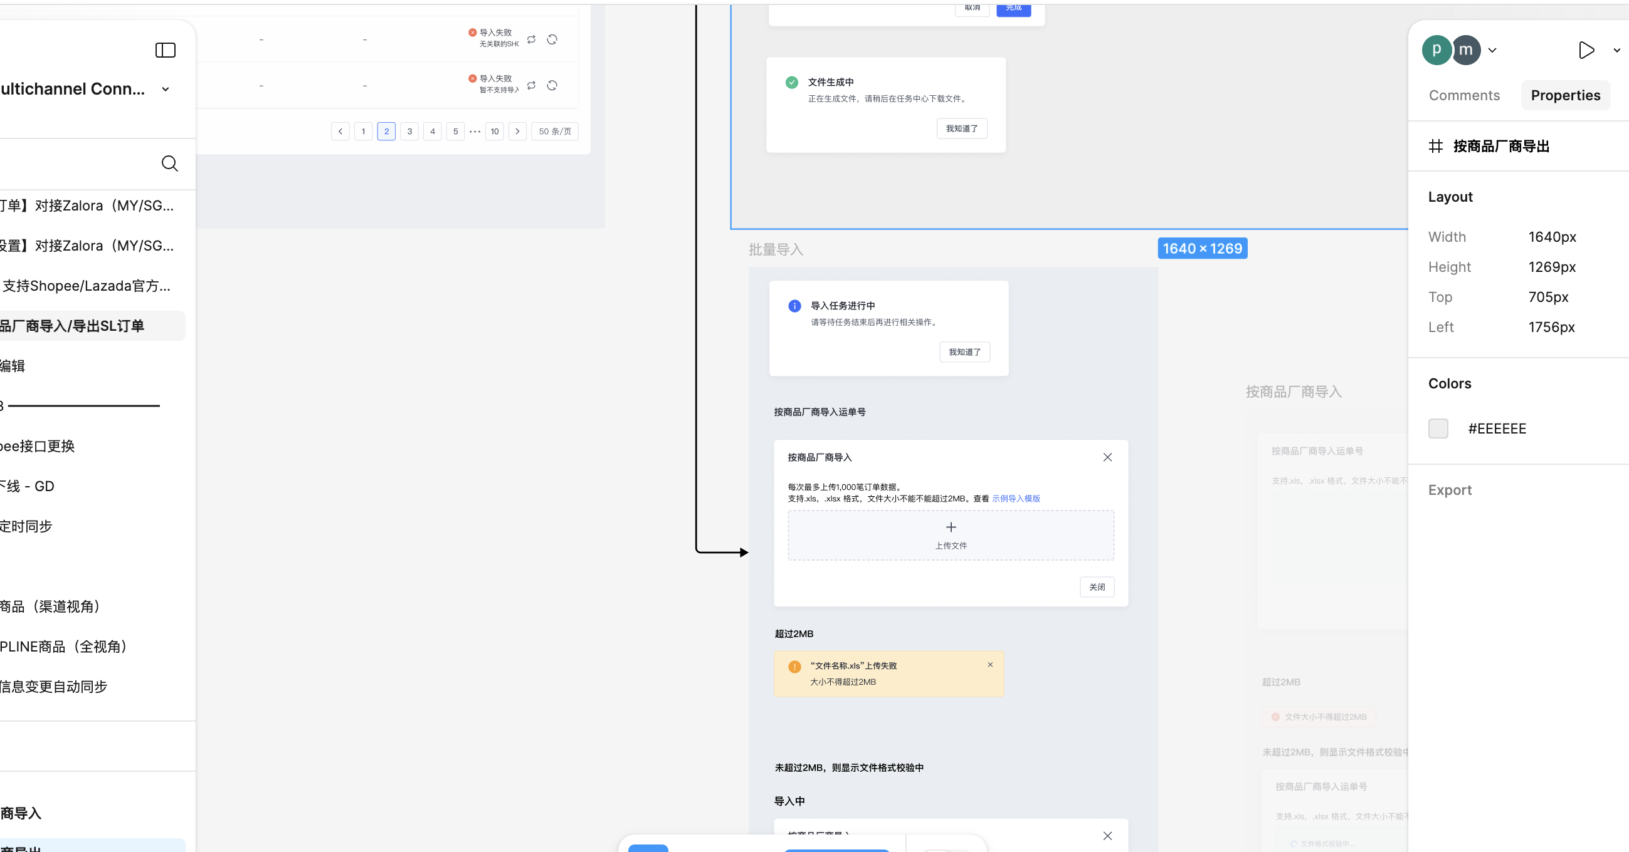Click the play prototype icon
This screenshot has width=1629, height=852.
(1585, 50)
